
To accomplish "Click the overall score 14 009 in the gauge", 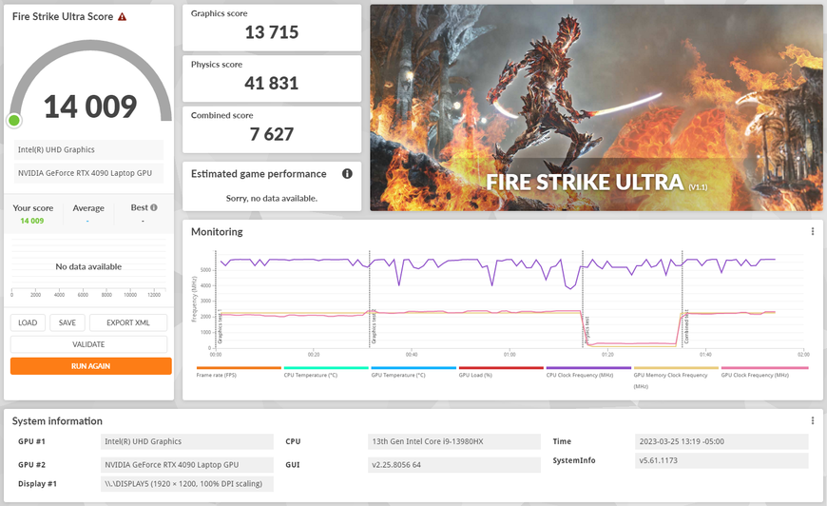I will tap(90, 107).
